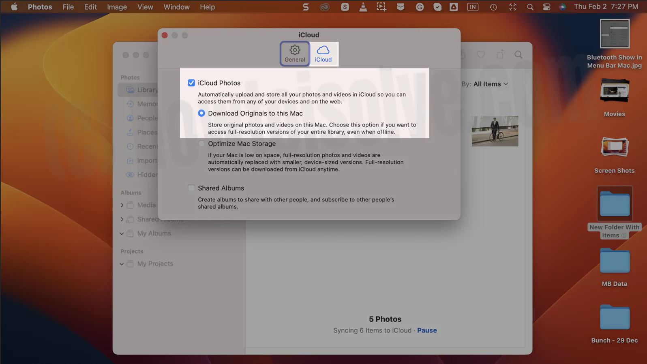Select the MB Data desktop folder
The image size is (647, 364).
[x=615, y=268]
